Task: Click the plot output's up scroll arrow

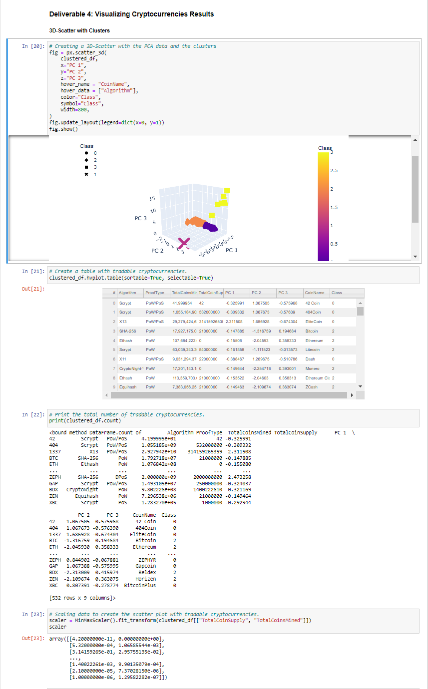Action: 416,140
